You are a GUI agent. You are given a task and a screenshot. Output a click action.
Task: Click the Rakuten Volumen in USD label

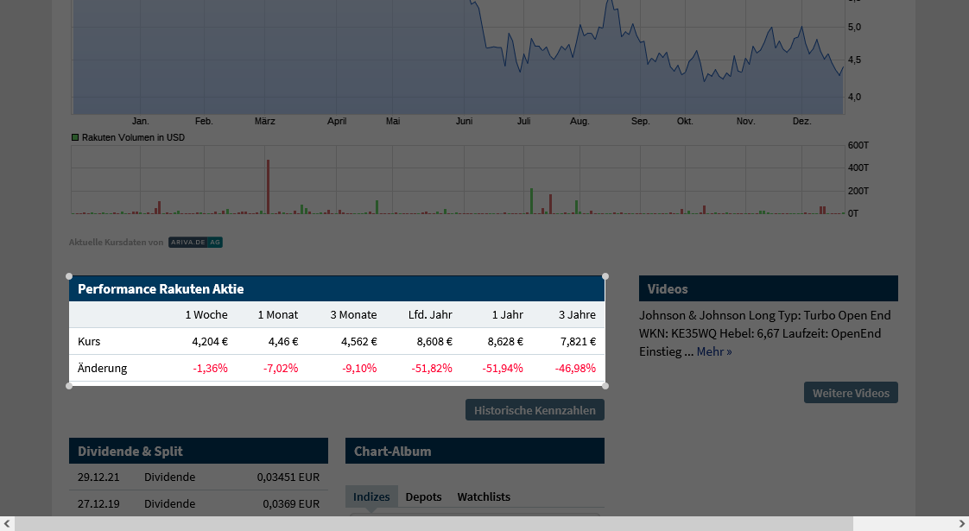click(x=133, y=137)
